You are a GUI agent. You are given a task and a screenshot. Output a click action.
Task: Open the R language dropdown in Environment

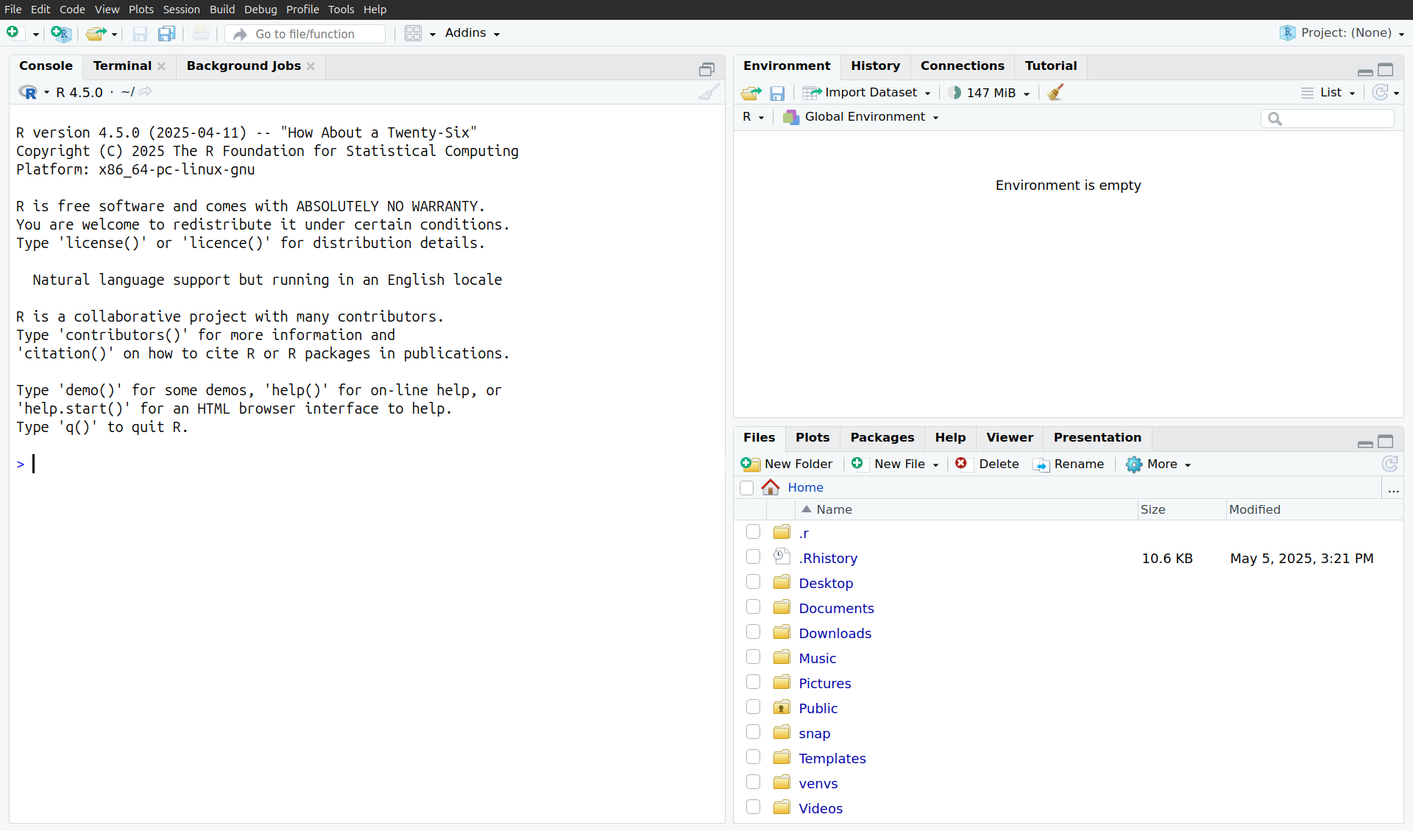click(753, 117)
